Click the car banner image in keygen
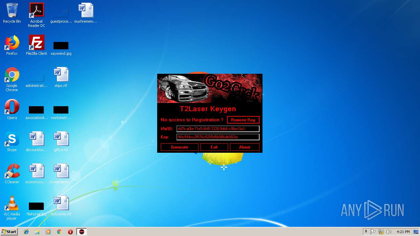 point(210,88)
